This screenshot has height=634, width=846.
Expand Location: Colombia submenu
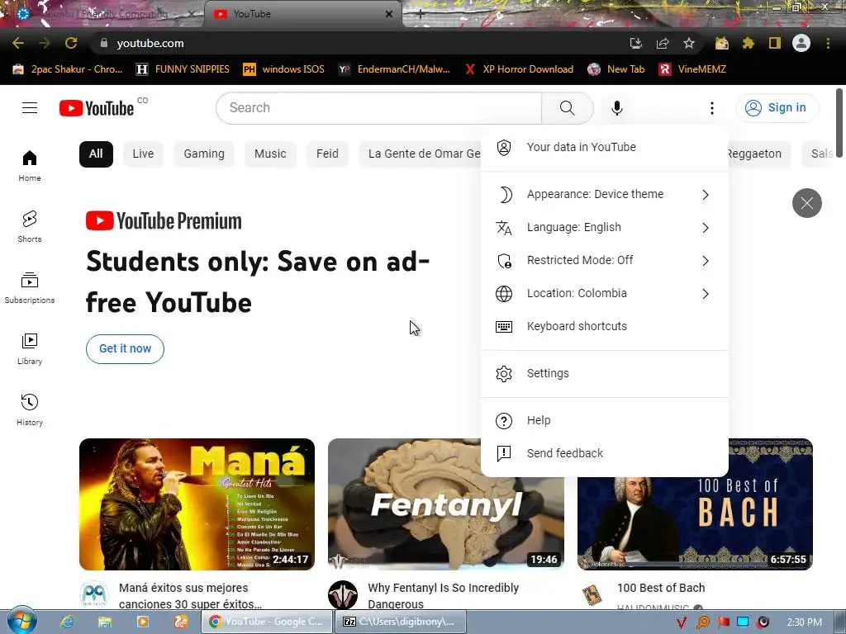pos(604,293)
